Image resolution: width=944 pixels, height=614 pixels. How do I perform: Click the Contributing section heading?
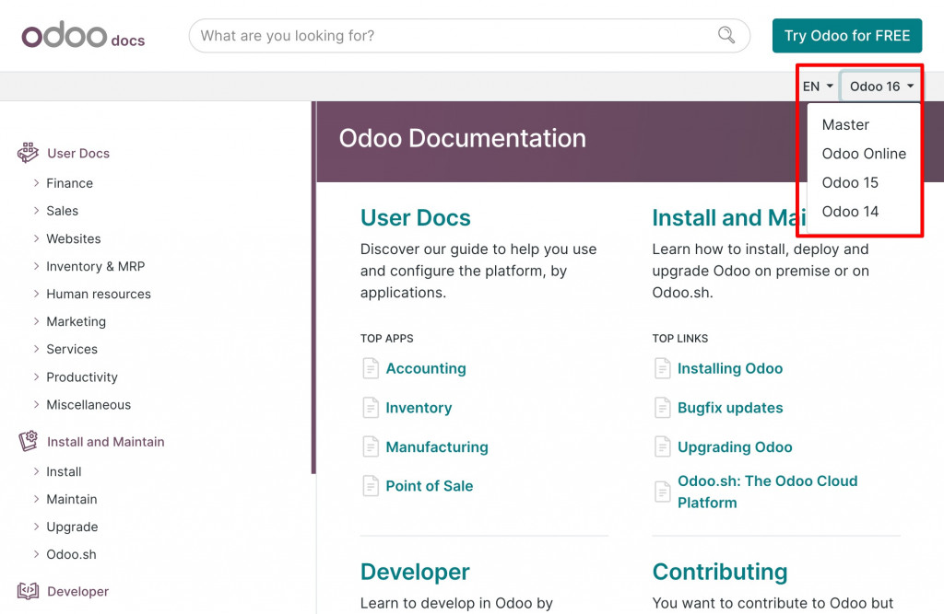[x=720, y=572]
